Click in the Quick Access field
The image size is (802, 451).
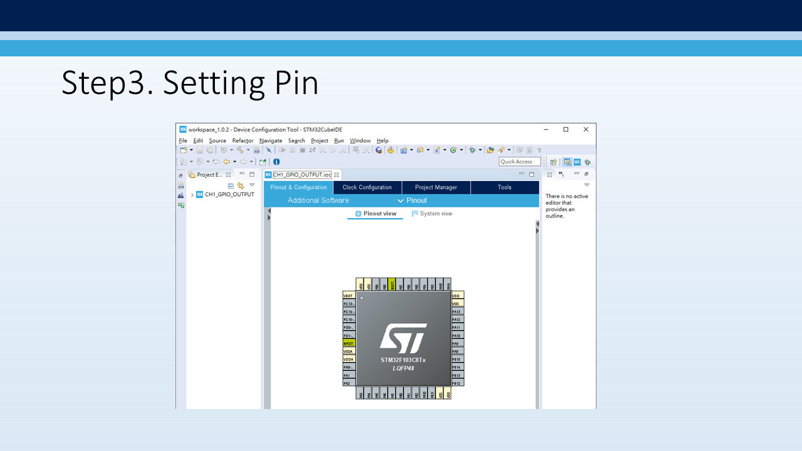[519, 162]
